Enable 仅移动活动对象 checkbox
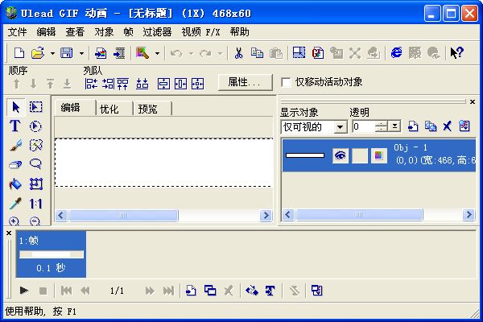 point(287,82)
